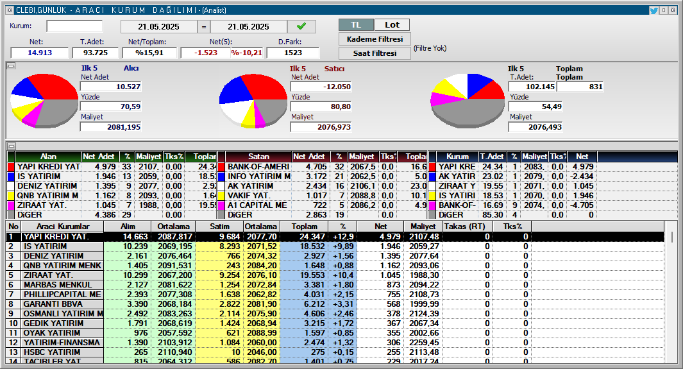Sort by Alan column header
The width and height of the screenshot is (683, 369).
pyautogui.click(x=48, y=157)
